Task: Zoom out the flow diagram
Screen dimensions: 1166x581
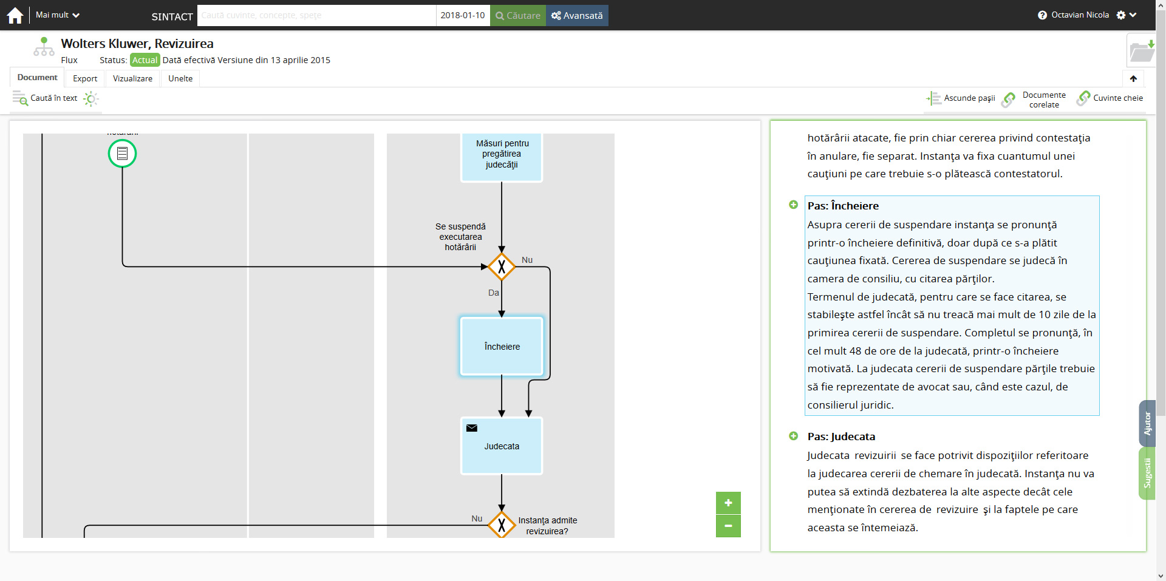Action: 728,526
